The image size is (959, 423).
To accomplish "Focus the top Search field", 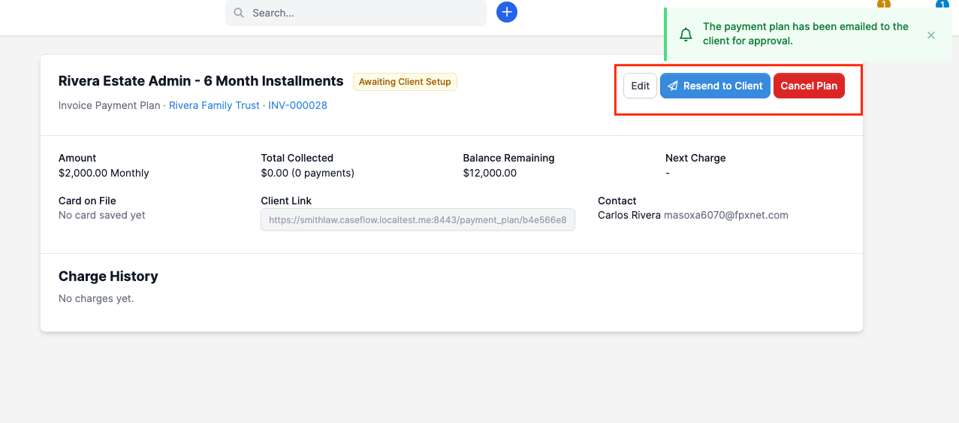I will [356, 13].
